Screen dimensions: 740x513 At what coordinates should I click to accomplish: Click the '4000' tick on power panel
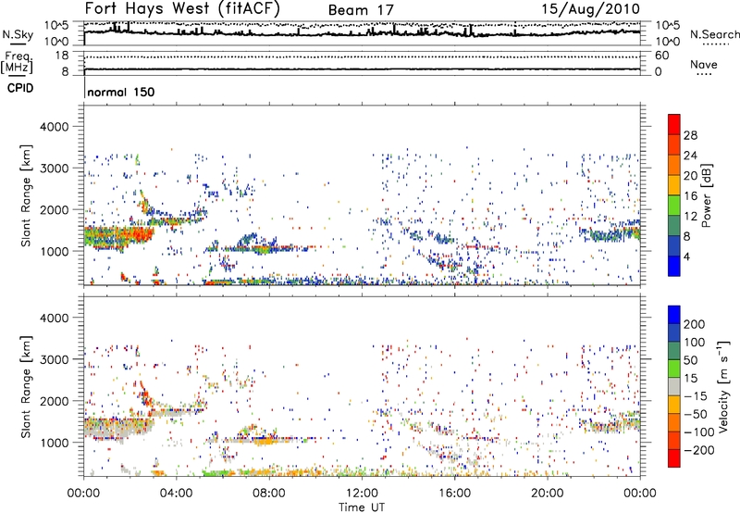click(x=54, y=127)
